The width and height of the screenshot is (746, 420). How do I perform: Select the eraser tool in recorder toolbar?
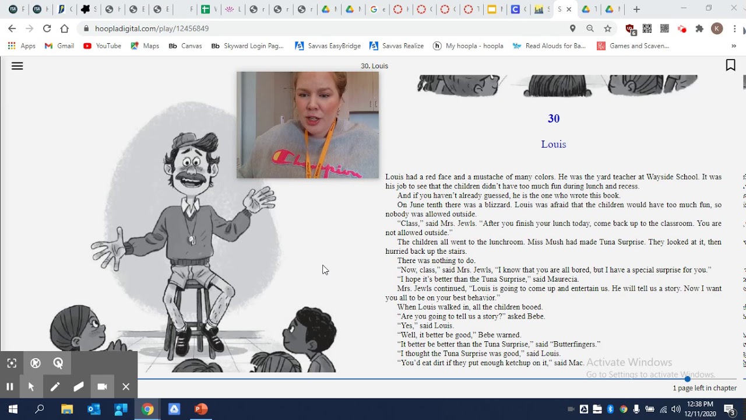tap(79, 386)
